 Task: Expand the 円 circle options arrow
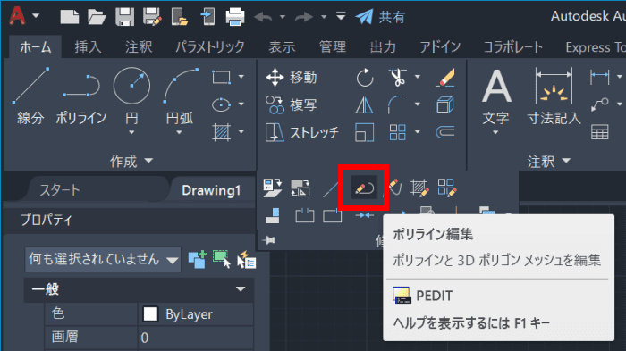click(x=131, y=133)
